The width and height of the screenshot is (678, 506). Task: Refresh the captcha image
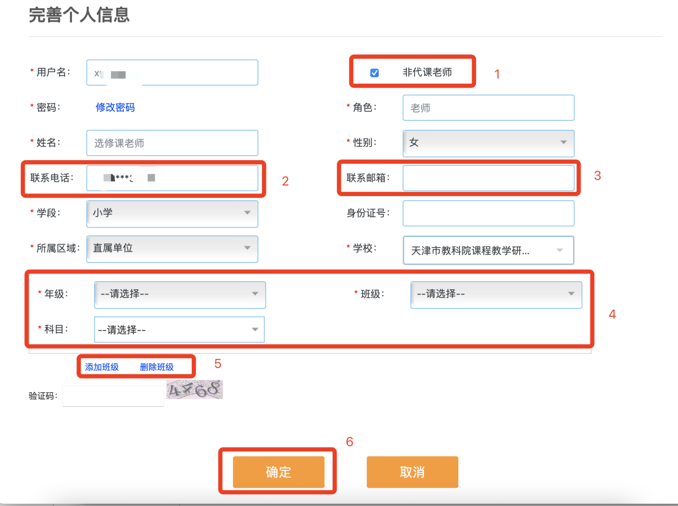pyautogui.click(x=195, y=389)
